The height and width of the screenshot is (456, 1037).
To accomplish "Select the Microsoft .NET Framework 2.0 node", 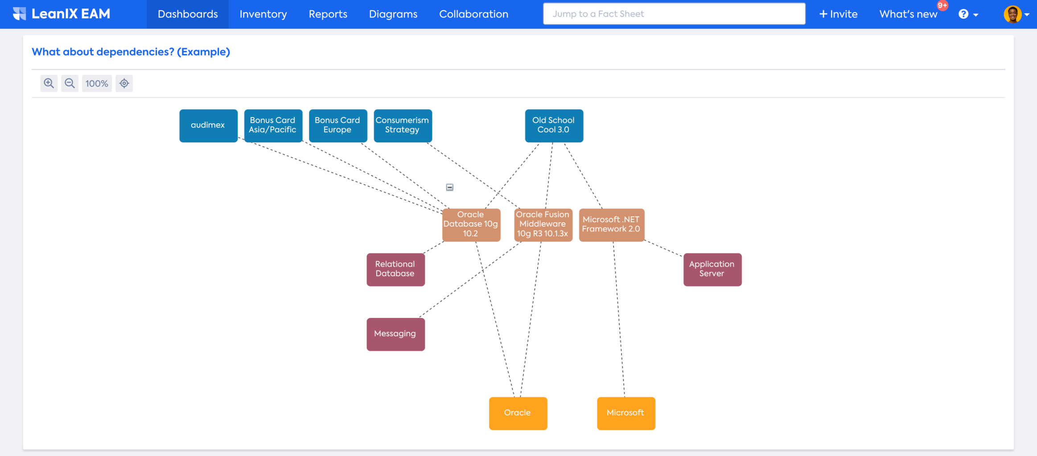I will pyautogui.click(x=612, y=225).
